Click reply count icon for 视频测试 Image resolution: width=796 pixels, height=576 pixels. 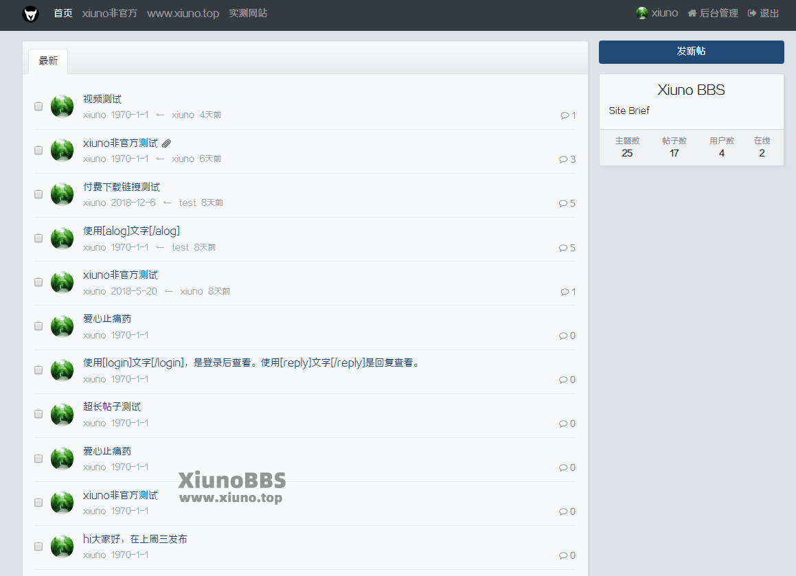(x=565, y=115)
